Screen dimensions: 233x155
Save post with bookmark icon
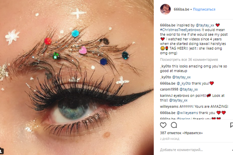(x=232, y=125)
